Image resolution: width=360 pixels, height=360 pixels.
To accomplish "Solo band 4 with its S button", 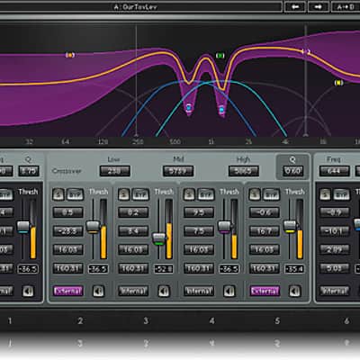I will (189, 194).
